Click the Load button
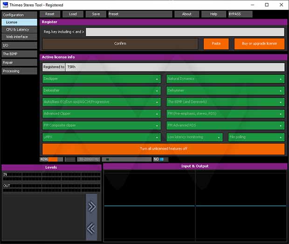The height and width of the screenshot is (244, 289). coord(73,14)
